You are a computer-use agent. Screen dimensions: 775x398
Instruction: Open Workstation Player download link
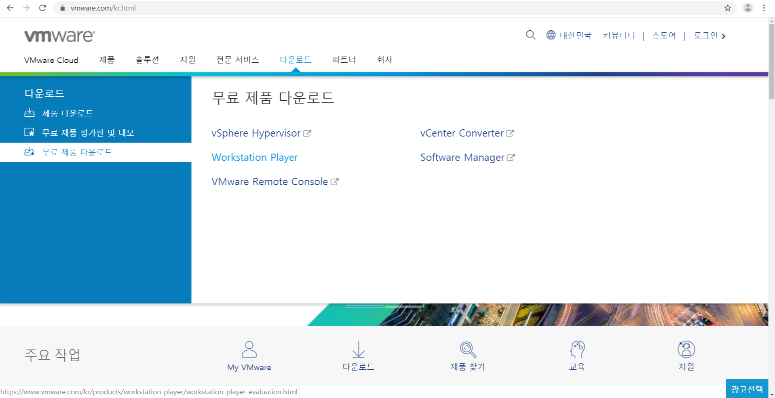point(255,158)
